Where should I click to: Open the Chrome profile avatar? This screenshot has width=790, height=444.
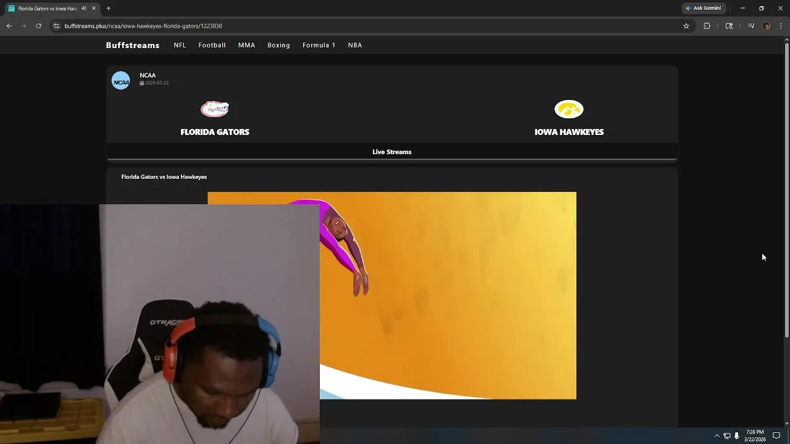pyautogui.click(x=767, y=26)
